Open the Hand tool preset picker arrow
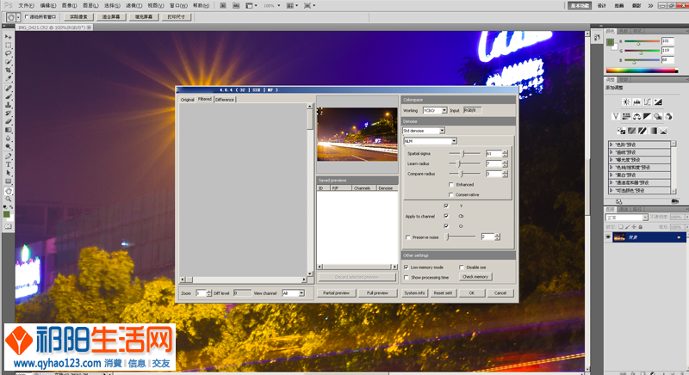Image resolution: width=689 pixels, height=375 pixels. 18,17
